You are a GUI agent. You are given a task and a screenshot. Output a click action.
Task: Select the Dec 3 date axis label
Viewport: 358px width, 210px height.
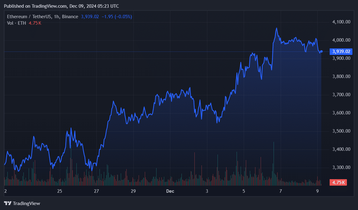coord(206,191)
